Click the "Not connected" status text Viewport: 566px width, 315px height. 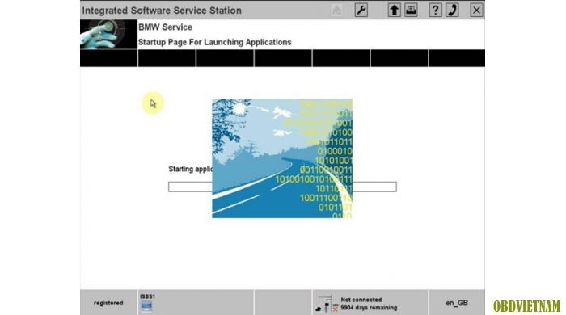(361, 300)
